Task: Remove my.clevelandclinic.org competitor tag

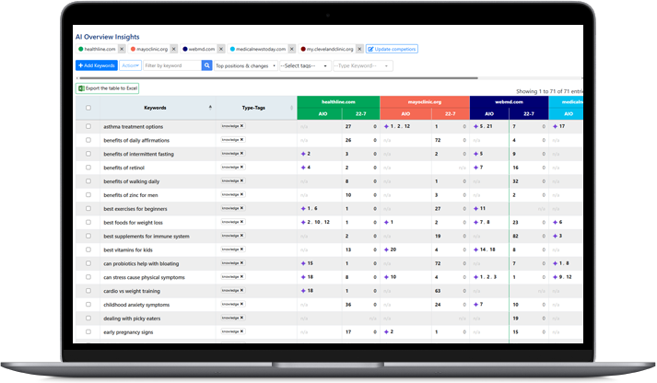Action: coord(359,49)
